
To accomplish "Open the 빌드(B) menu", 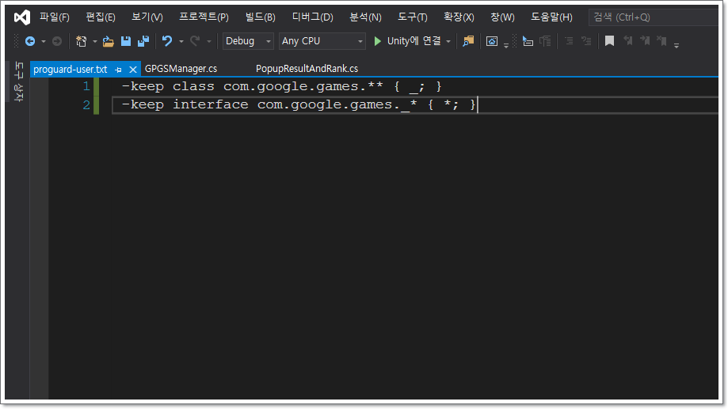I will [261, 17].
